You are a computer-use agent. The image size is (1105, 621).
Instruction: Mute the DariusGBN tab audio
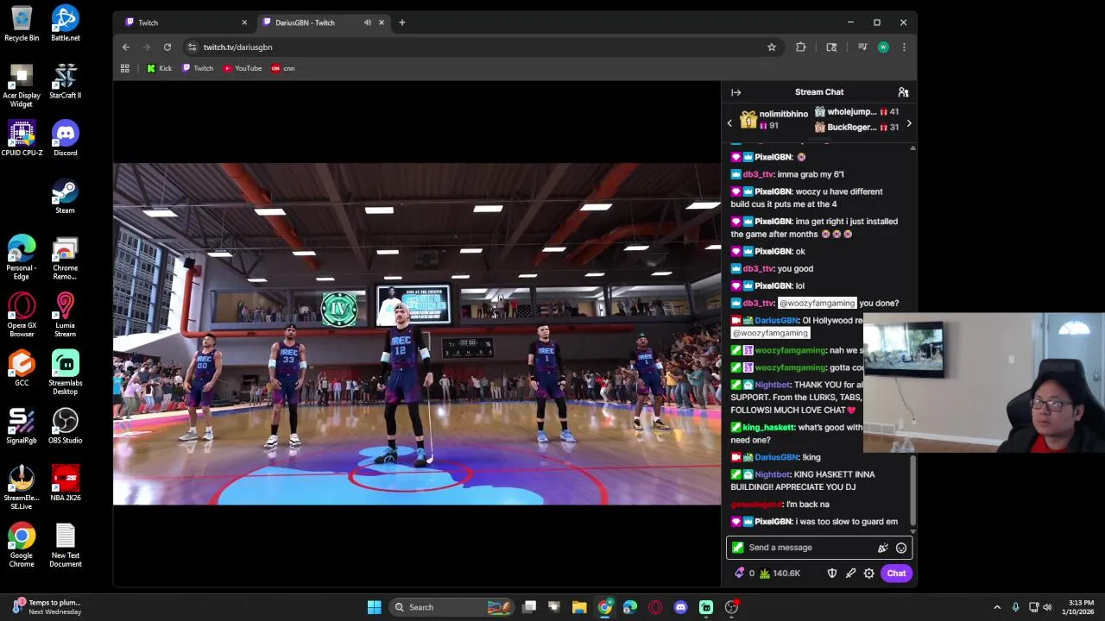[x=368, y=22]
